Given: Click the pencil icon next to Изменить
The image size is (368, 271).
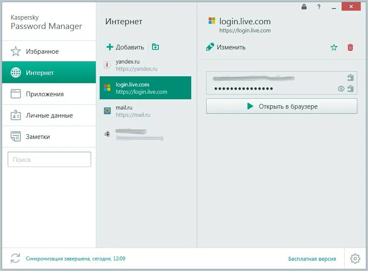Looking at the screenshot, I should click(210, 47).
